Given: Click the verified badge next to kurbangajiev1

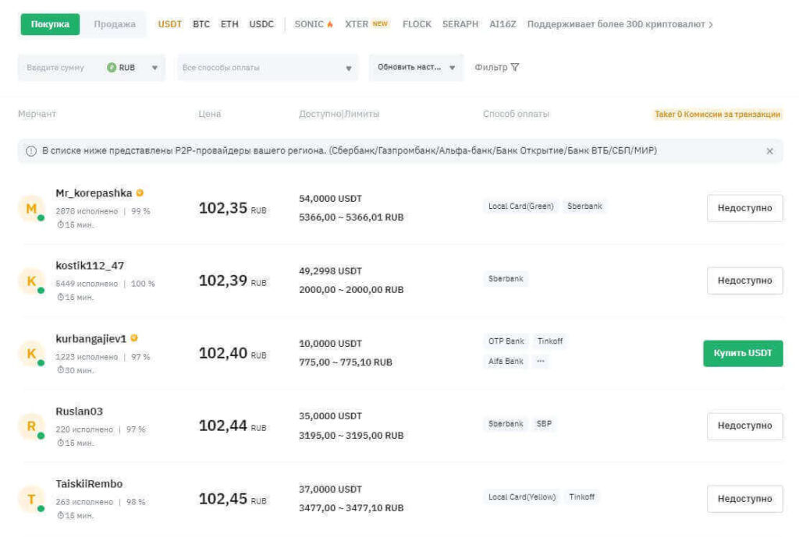Looking at the screenshot, I should (x=134, y=338).
